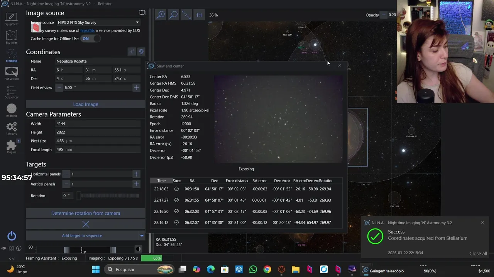This screenshot has width=494, height=277.
Task: Click the Load Image button
Action: click(86, 104)
